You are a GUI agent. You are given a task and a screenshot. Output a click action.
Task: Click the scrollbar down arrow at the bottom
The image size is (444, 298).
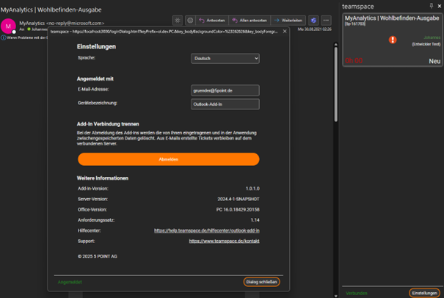click(336, 296)
